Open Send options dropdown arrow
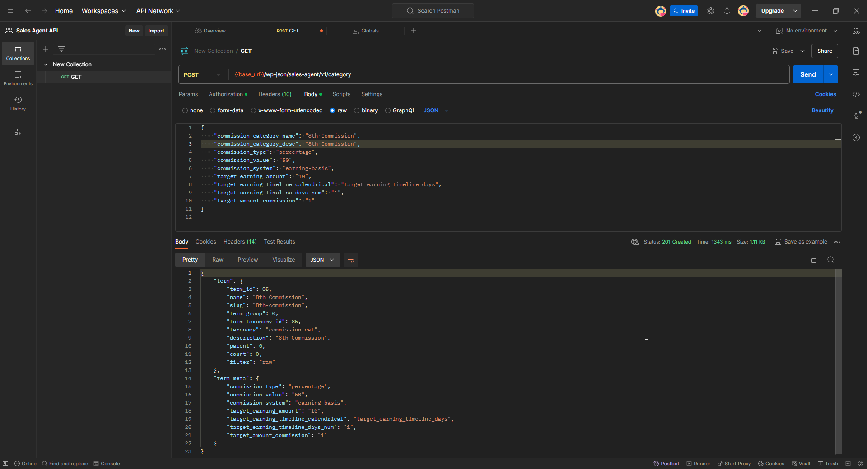This screenshot has width=867, height=469. point(831,74)
